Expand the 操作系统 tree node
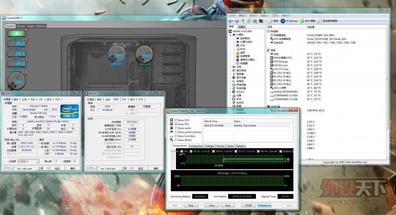The image size is (396, 215). coord(230,71)
